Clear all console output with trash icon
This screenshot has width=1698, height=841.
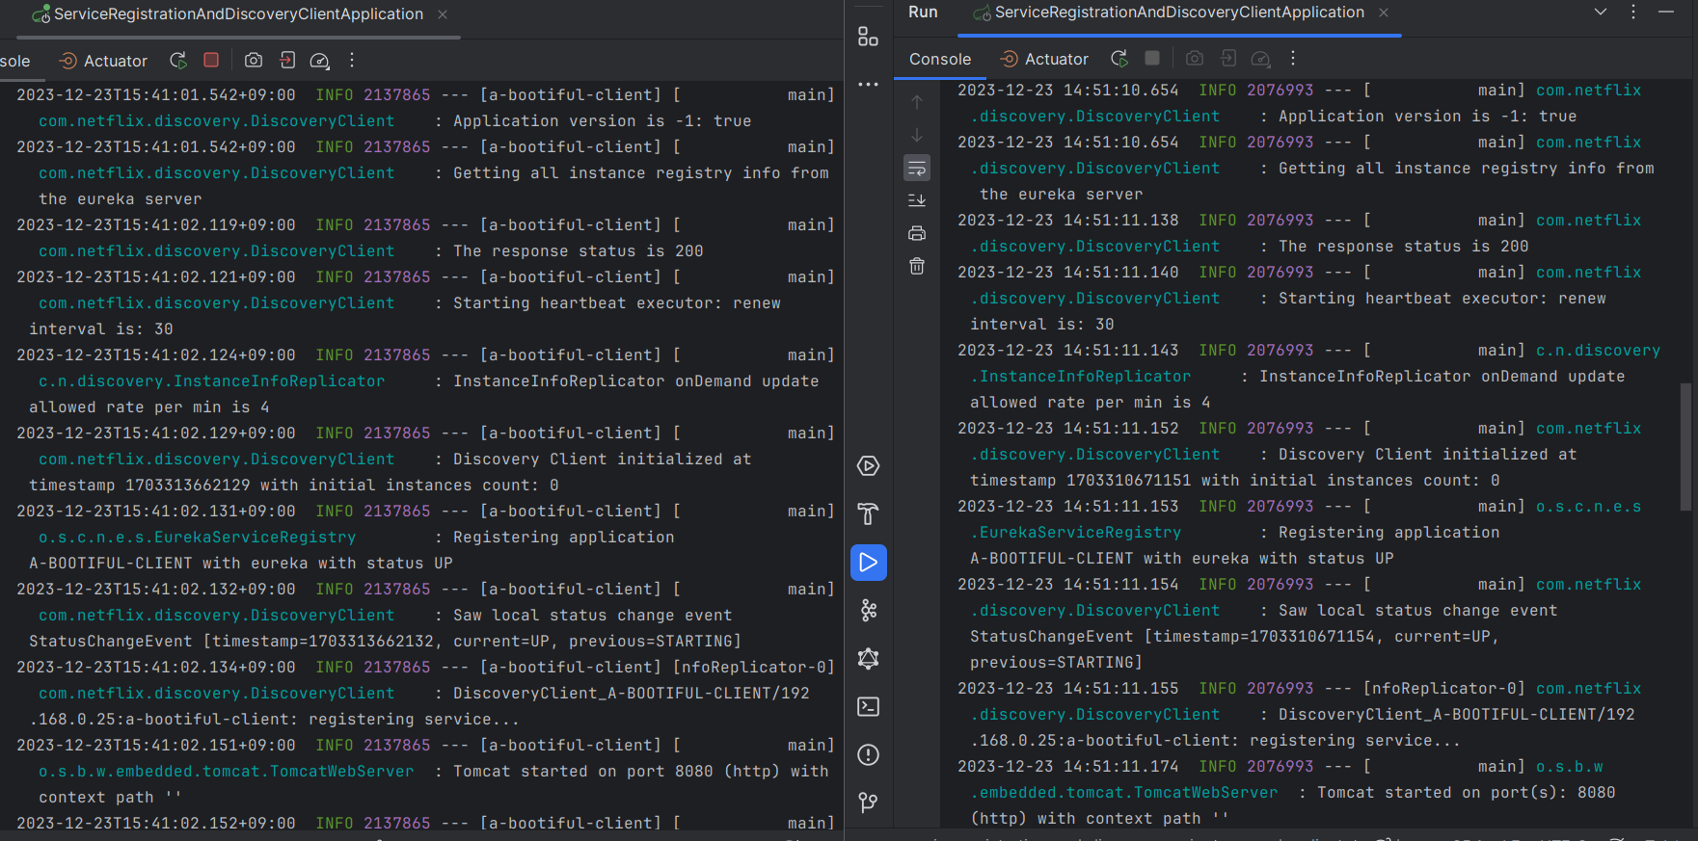[917, 266]
